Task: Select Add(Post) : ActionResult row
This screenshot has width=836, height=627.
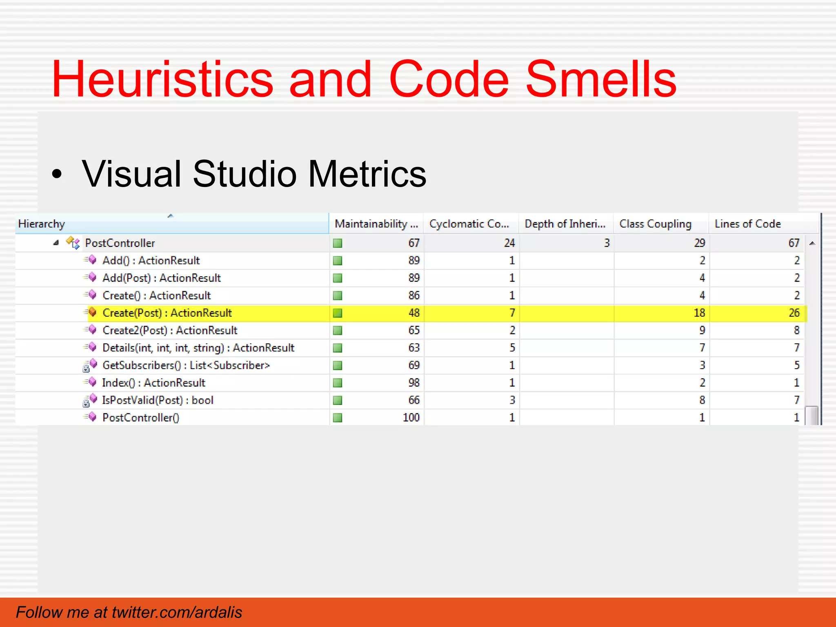Action: 161,278
